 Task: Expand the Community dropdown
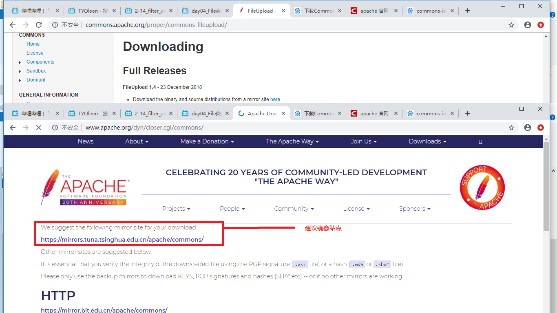[x=294, y=209]
